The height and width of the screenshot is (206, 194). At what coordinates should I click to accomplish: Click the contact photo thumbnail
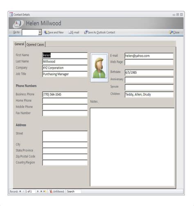(99, 68)
